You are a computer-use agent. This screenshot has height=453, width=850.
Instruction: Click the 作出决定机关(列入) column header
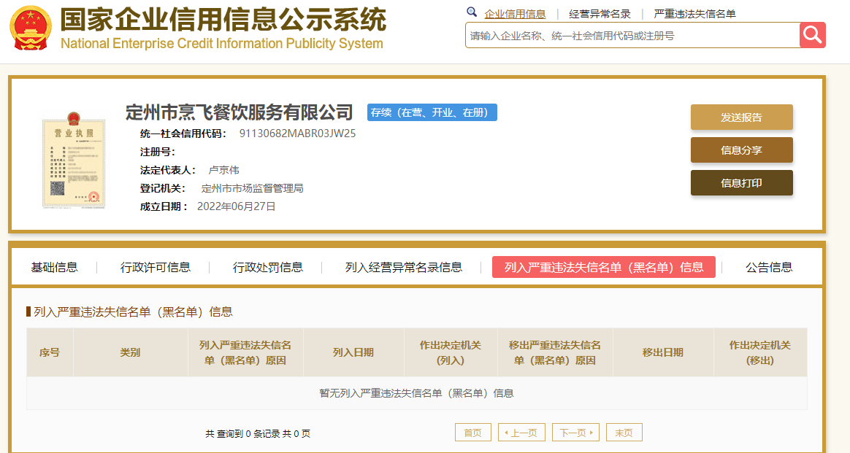(x=451, y=352)
